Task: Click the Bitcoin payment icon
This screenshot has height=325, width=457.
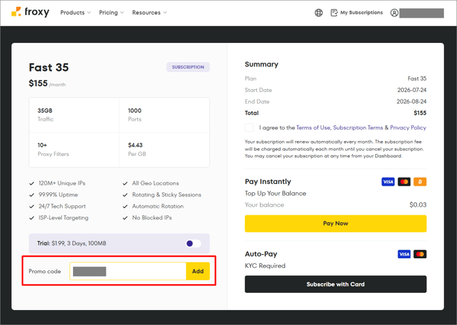Action: [420, 182]
